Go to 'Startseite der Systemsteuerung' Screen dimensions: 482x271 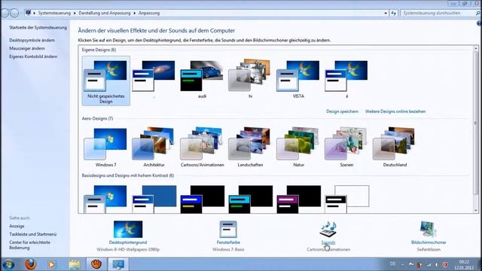[38, 28]
